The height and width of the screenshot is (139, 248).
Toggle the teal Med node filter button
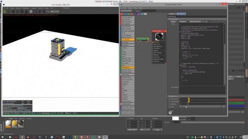[142, 14]
